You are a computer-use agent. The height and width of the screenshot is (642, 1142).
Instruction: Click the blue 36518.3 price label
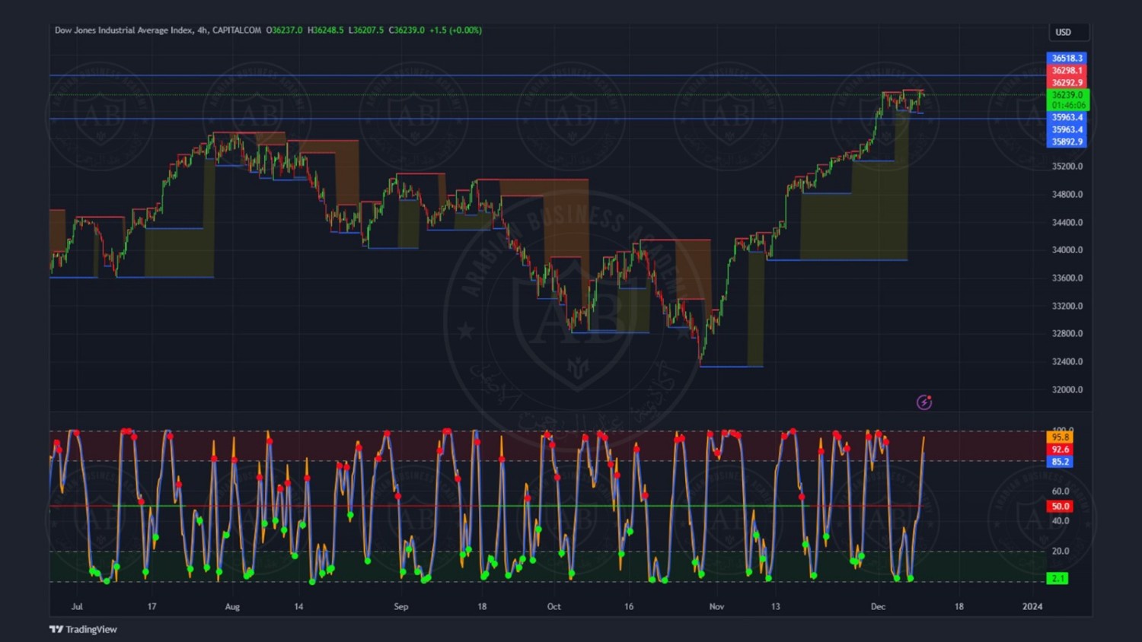(1067, 58)
